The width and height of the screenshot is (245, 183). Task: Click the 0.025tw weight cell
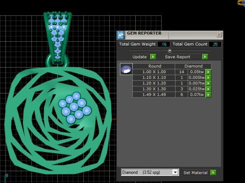(x=197, y=89)
